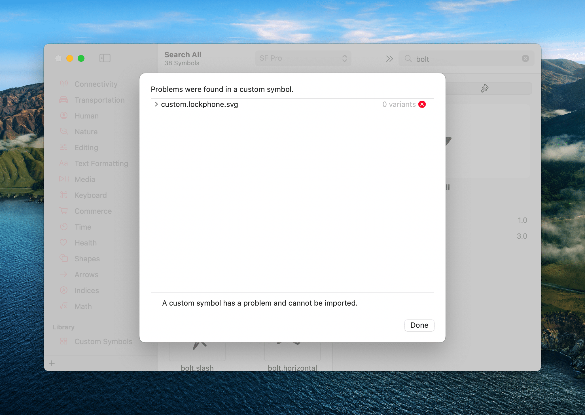Screen dimensions: 585x415
Task: Click the Transportation car icon
Action: (x=64, y=100)
